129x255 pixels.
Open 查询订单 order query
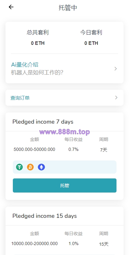coord(64,98)
